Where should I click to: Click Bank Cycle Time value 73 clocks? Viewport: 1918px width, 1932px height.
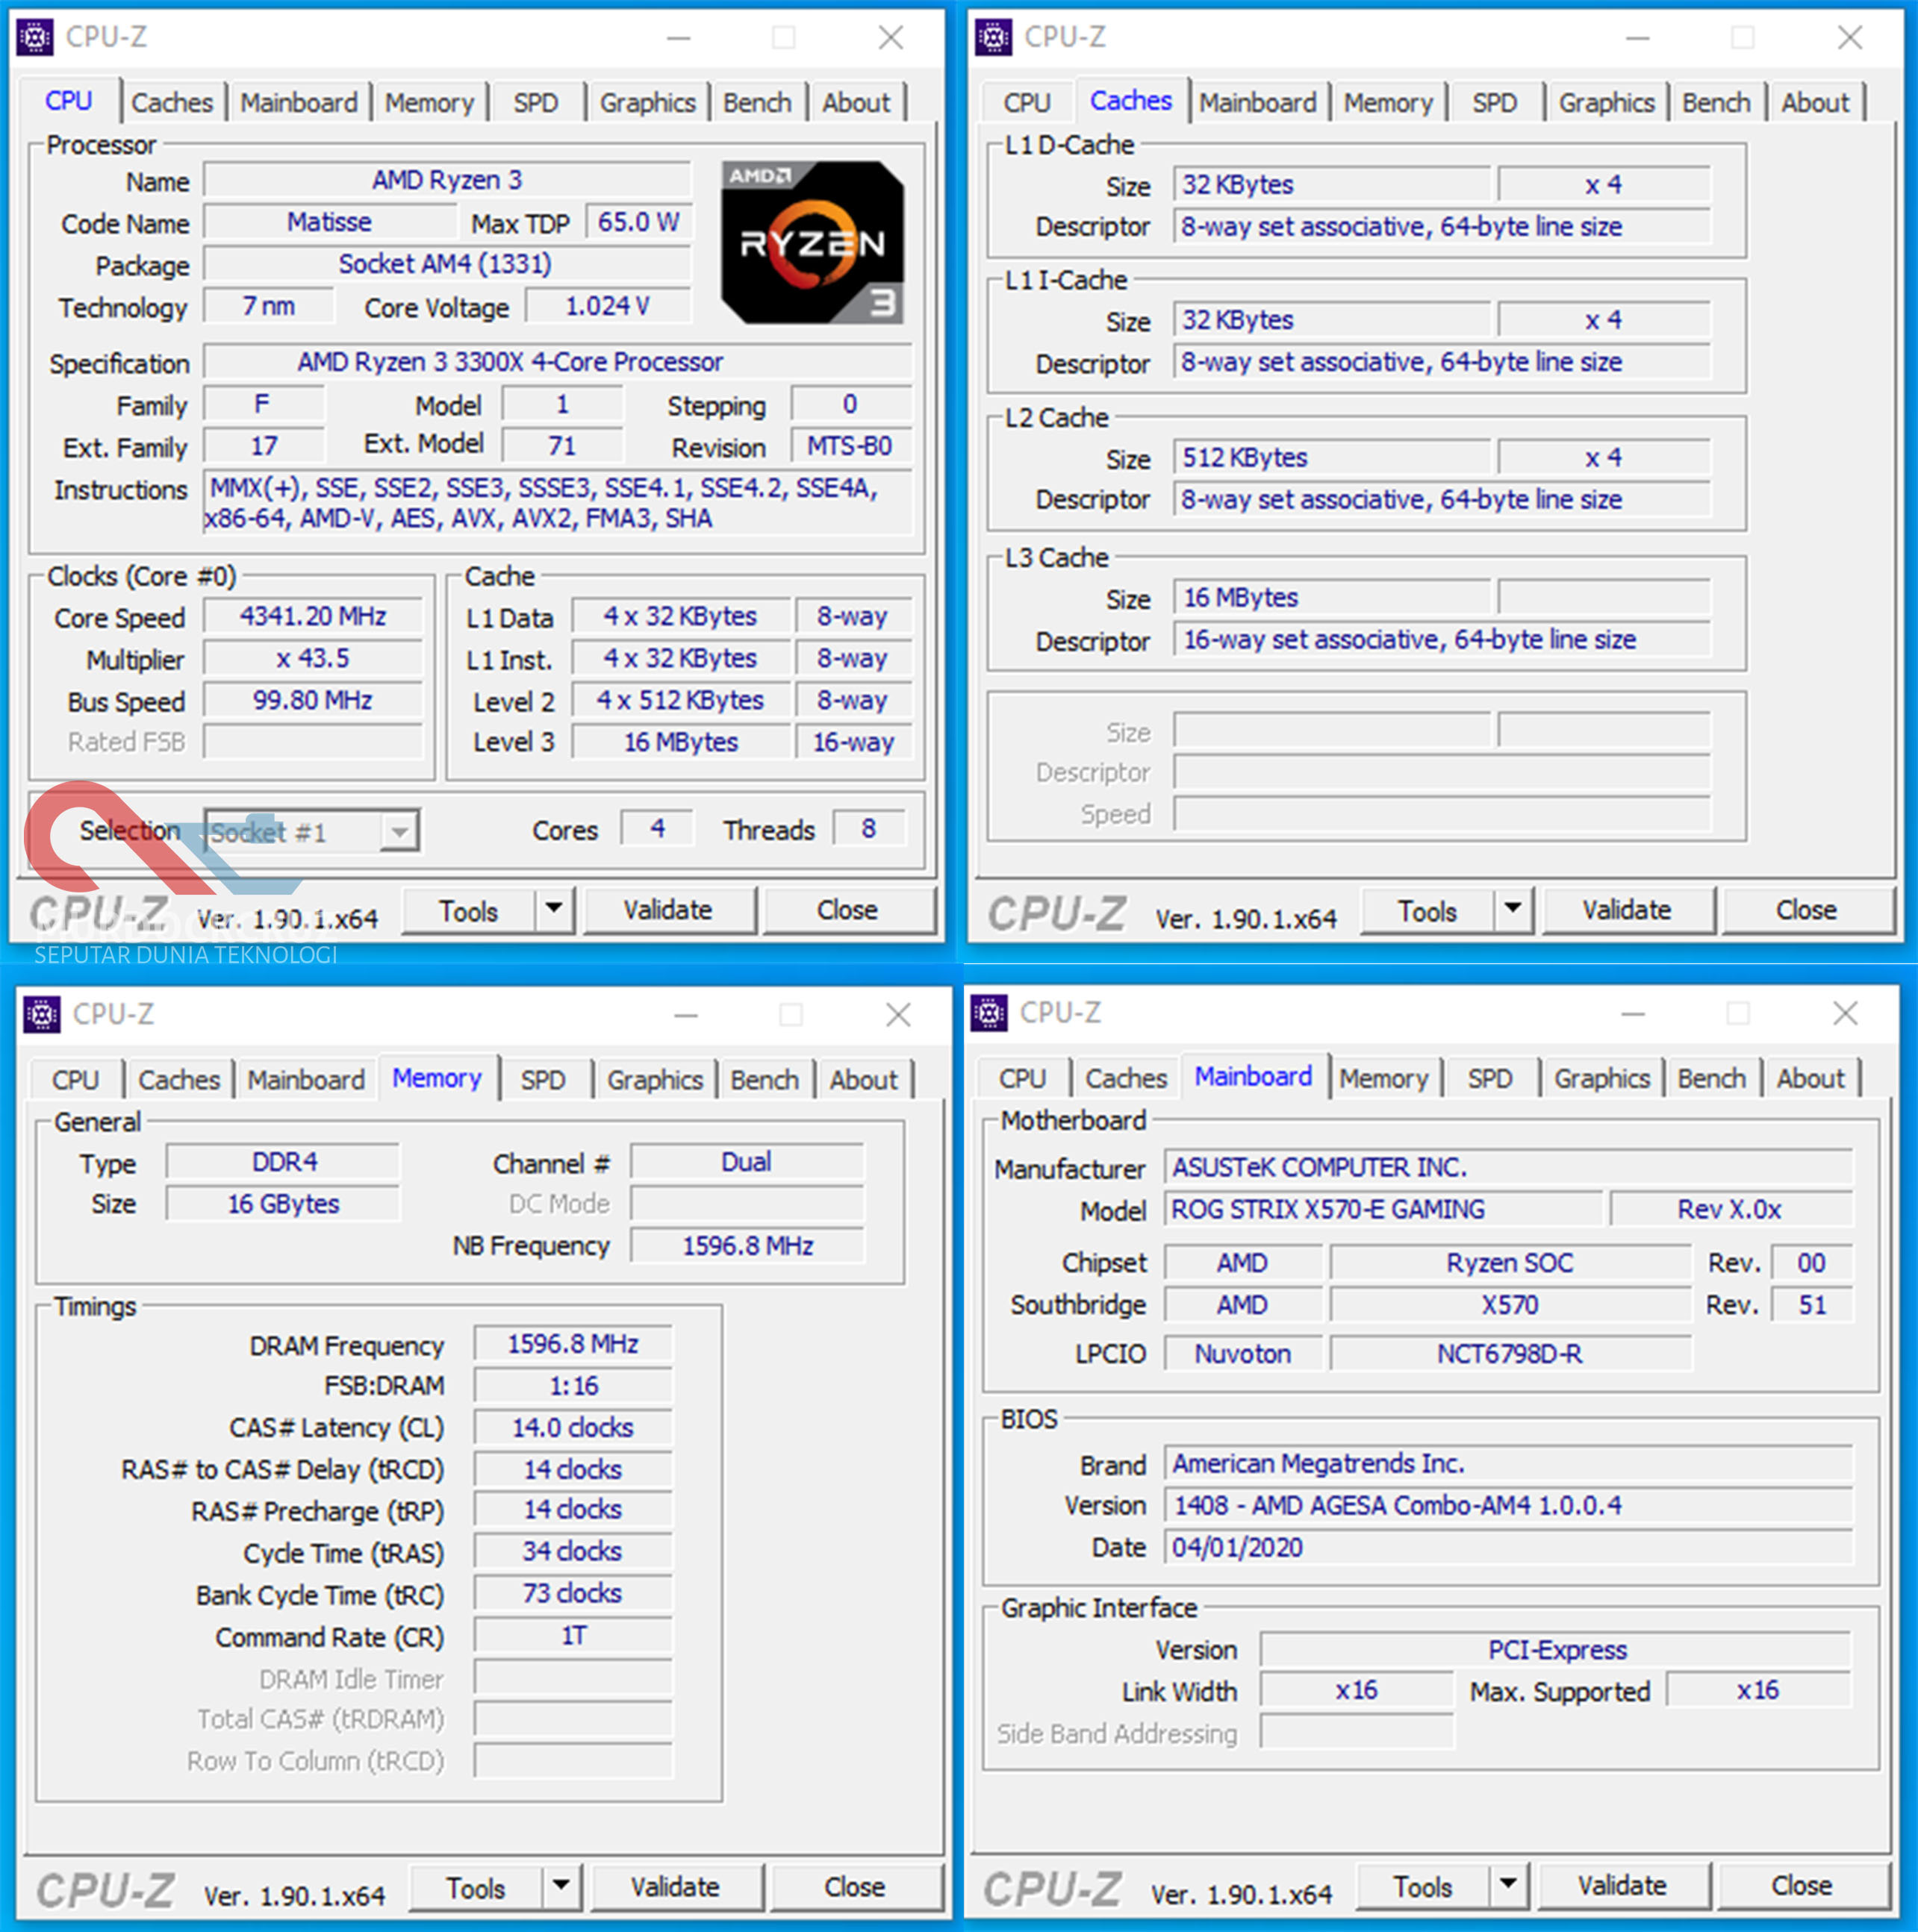click(x=573, y=1594)
